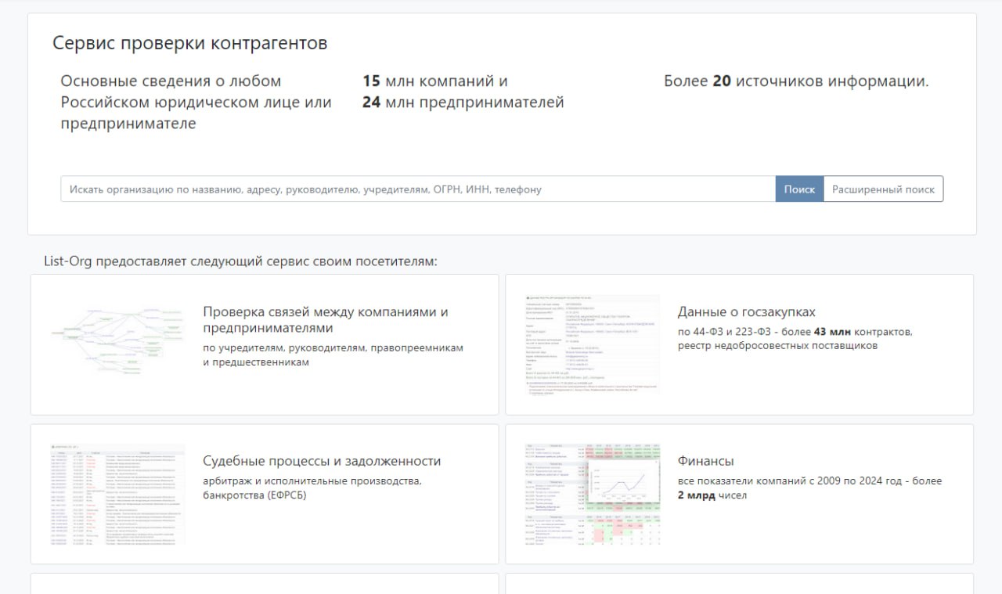Viewport: 1002px width, 594px height.
Task: Click the Судебные процессы и задолженности title
Action: pyautogui.click(x=322, y=461)
